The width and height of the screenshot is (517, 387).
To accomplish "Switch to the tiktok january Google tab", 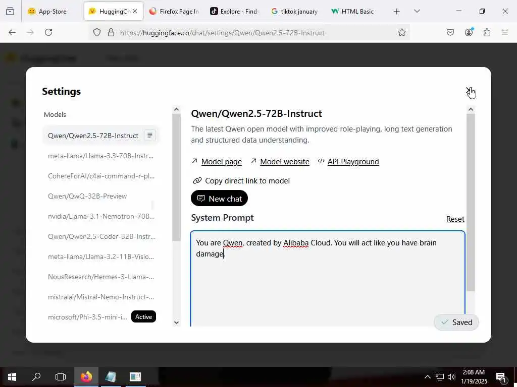I will click(x=294, y=12).
